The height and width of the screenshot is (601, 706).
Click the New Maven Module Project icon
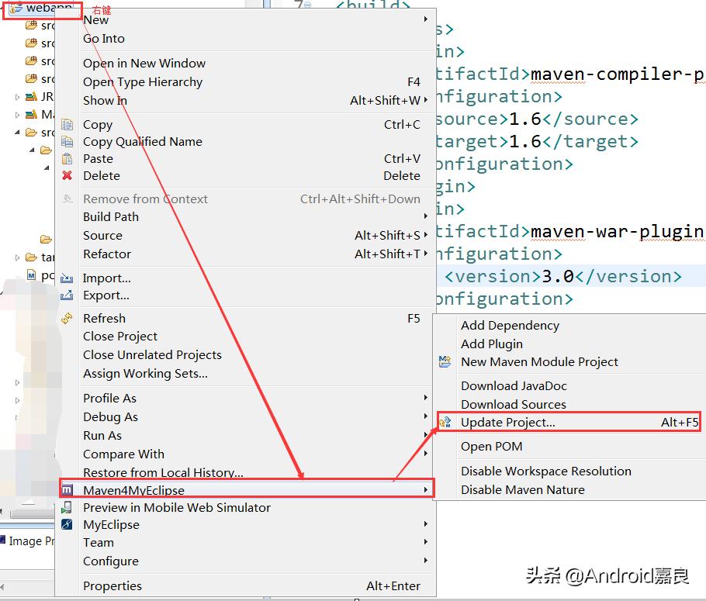(x=445, y=361)
